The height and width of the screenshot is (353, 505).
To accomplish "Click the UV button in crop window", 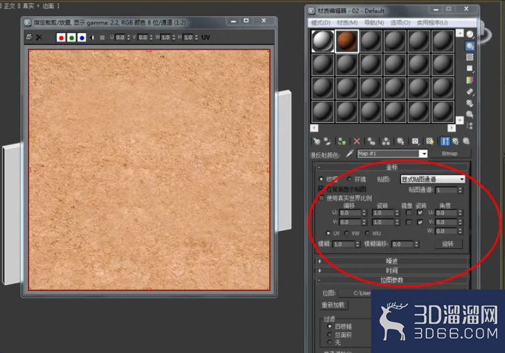I will (x=206, y=37).
